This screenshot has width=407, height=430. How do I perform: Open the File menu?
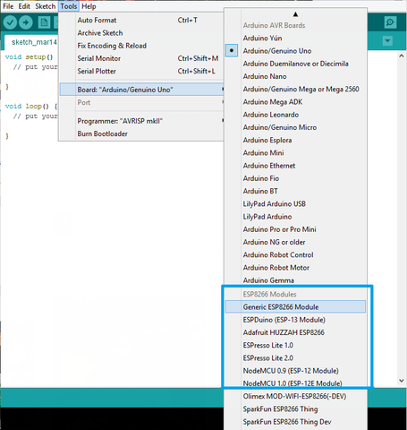click(8, 6)
